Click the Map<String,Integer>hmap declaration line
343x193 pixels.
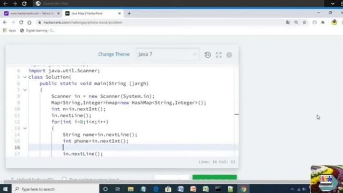(x=129, y=102)
